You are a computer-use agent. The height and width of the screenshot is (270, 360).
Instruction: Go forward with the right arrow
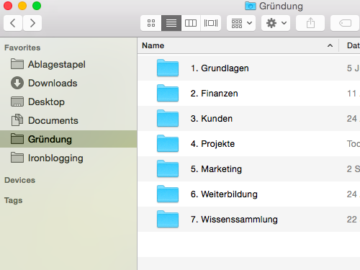pyautogui.click(x=32, y=23)
